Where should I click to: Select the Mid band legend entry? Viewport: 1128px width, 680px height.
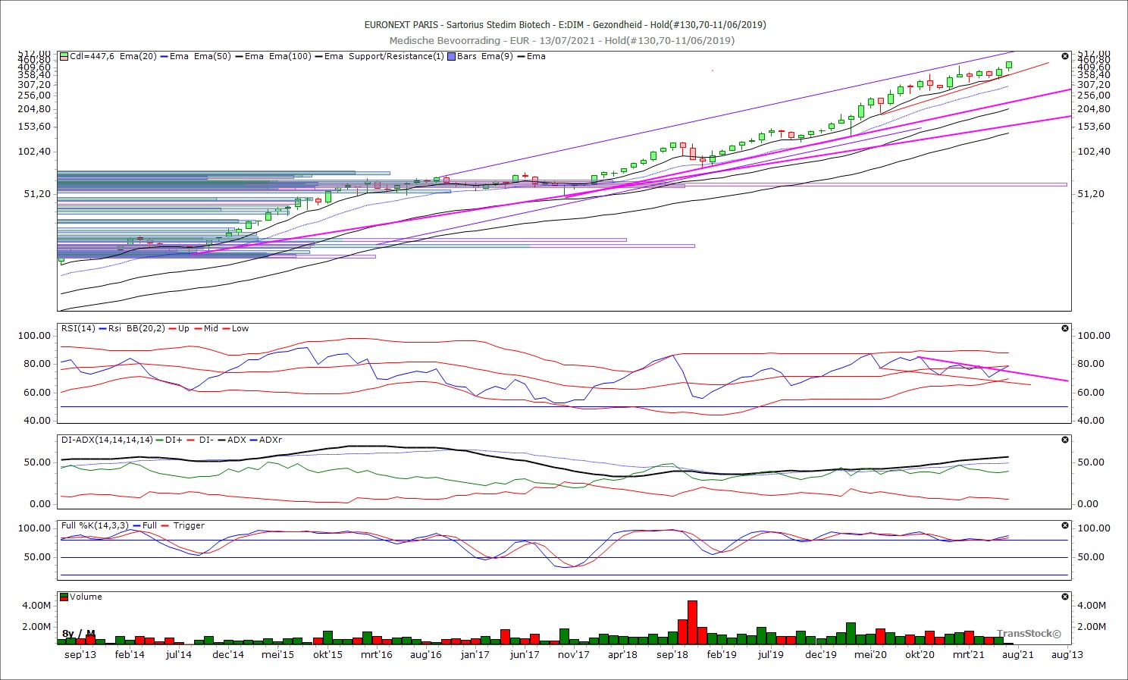211,328
